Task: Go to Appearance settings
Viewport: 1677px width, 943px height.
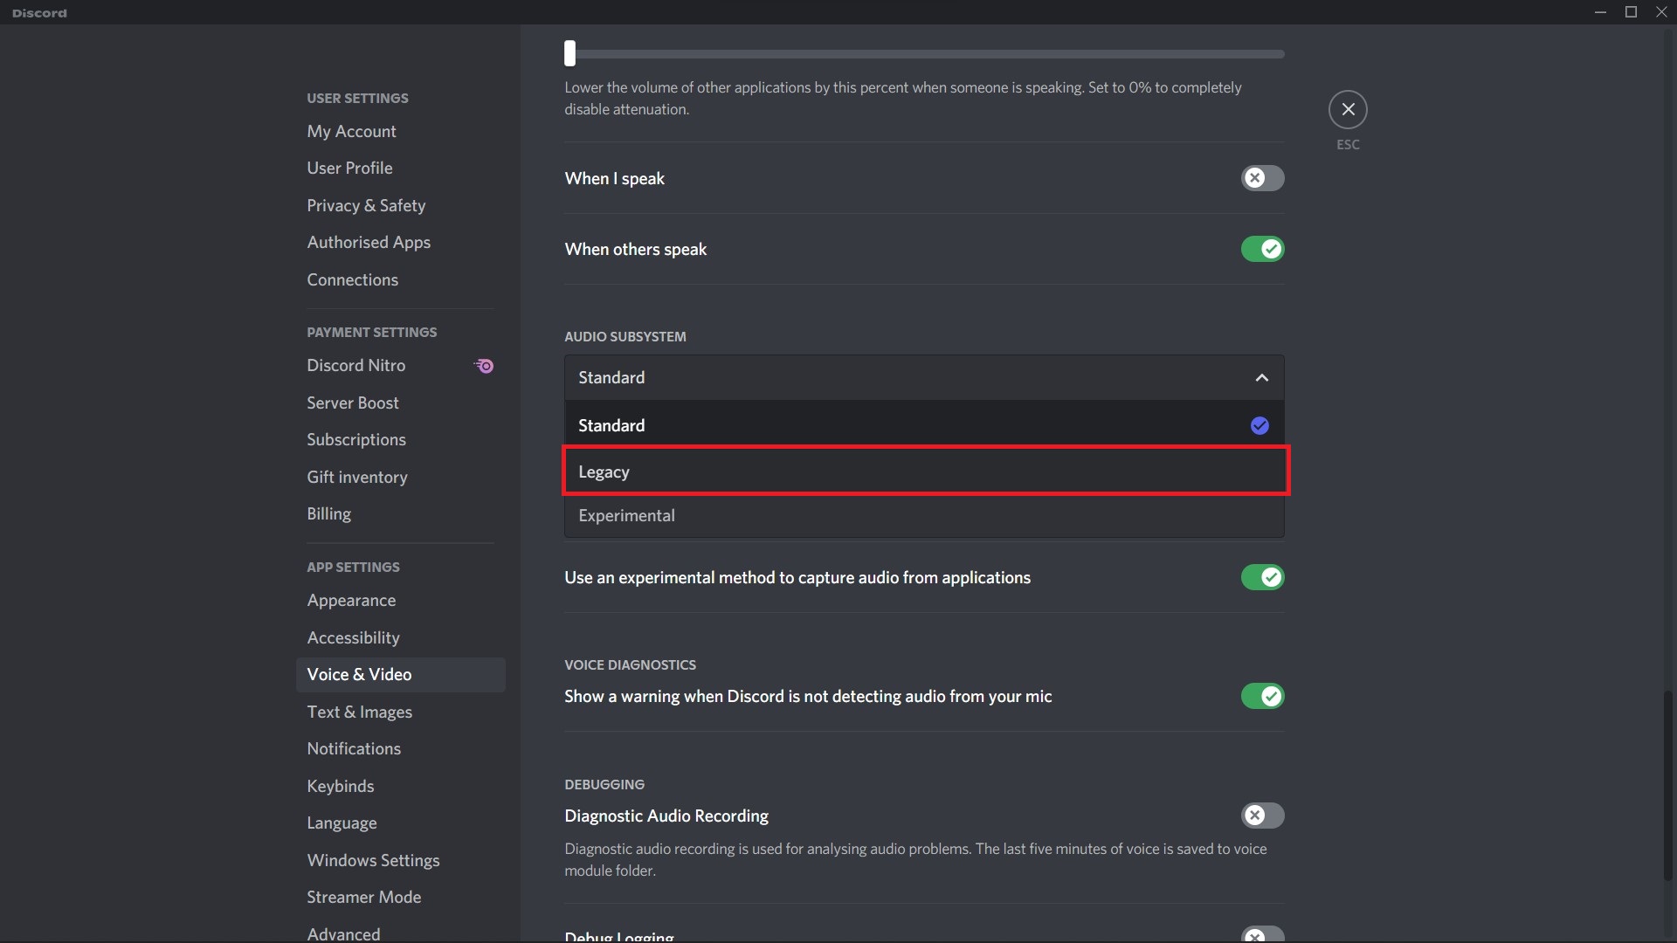Action: (351, 601)
